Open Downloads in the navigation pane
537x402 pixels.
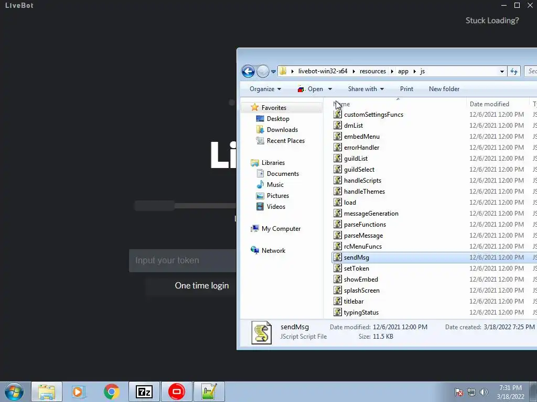282,130
